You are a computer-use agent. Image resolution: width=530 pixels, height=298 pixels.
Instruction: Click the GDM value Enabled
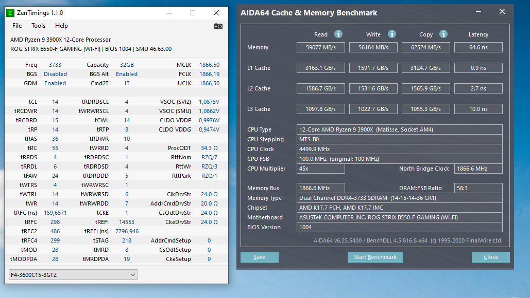tap(55, 83)
